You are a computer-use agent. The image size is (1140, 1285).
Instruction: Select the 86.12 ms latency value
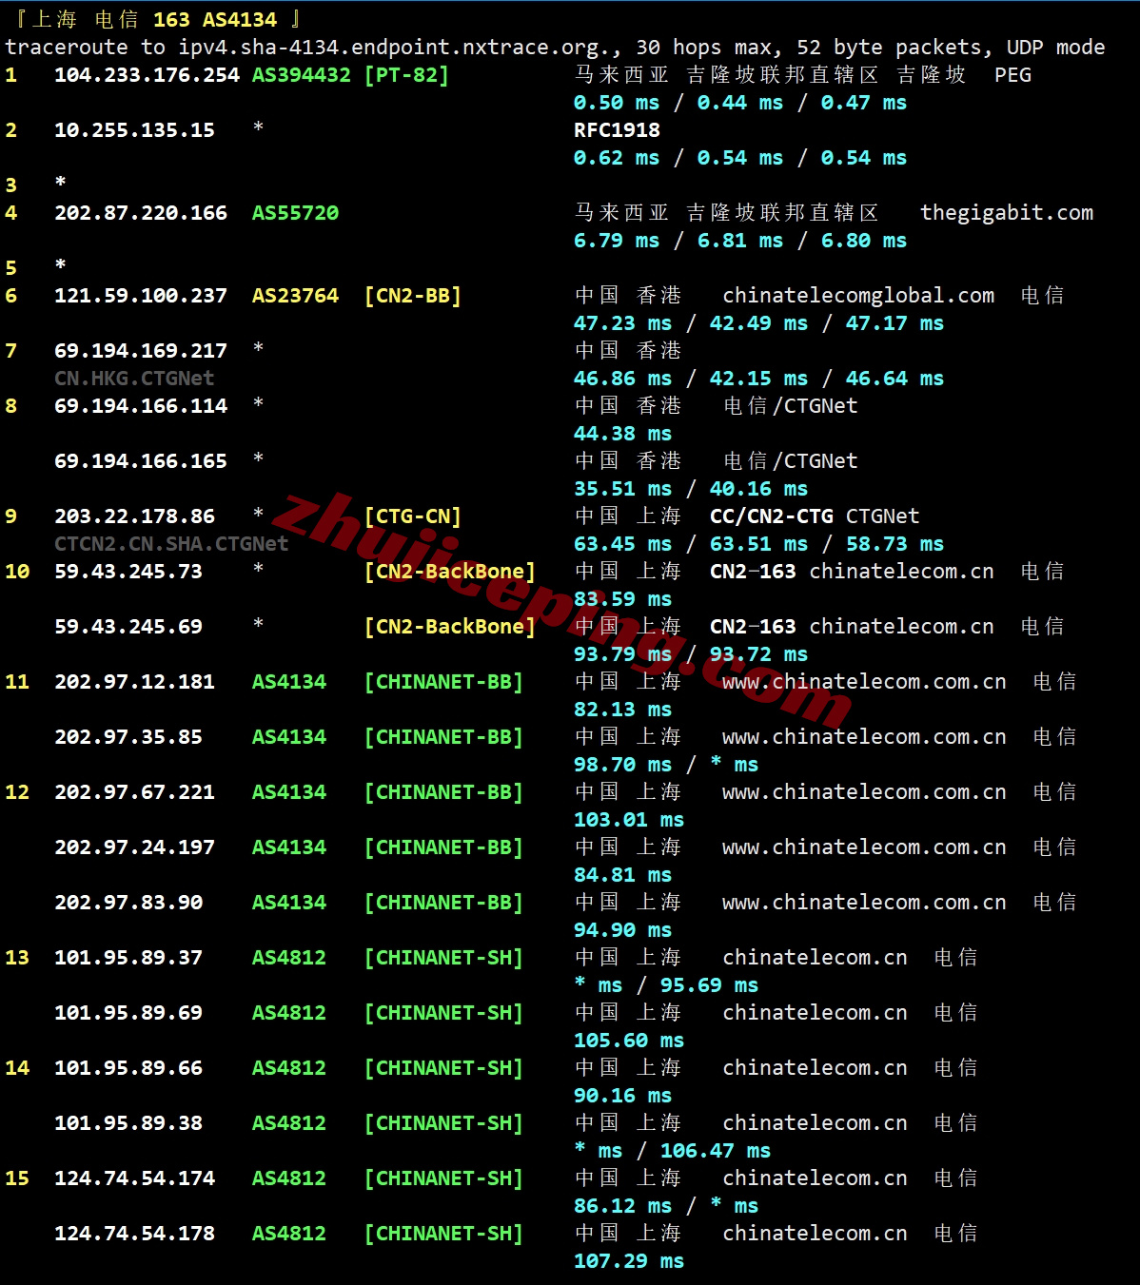coord(622,1206)
